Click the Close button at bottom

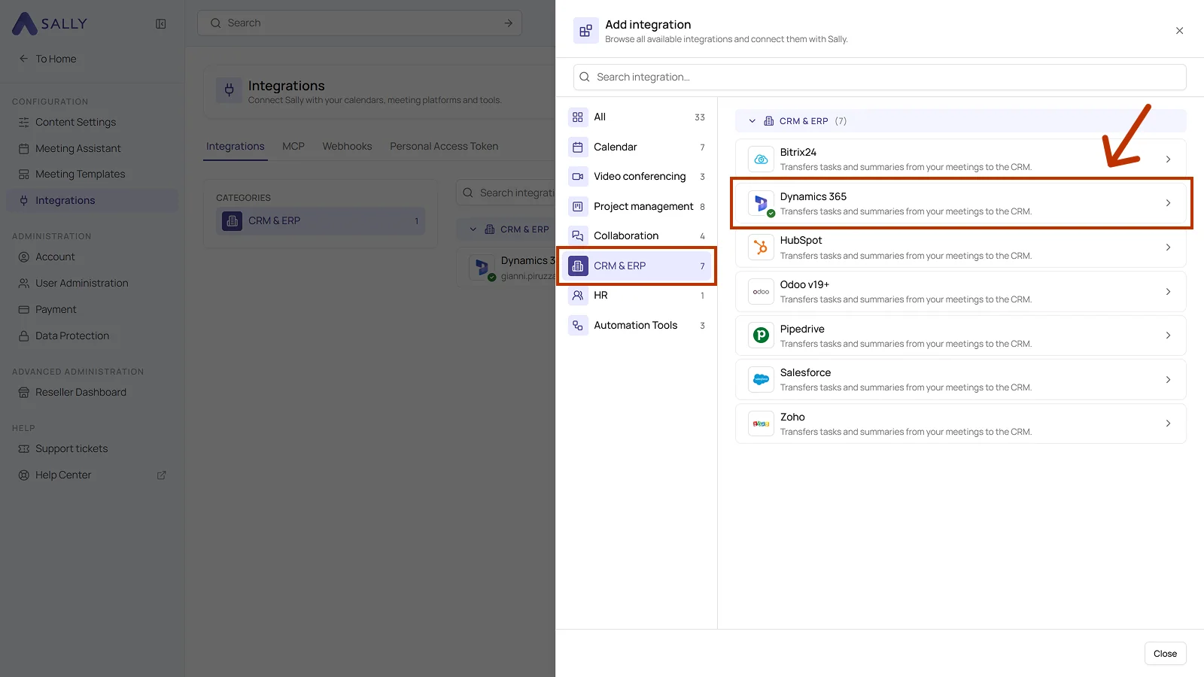(x=1165, y=654)
